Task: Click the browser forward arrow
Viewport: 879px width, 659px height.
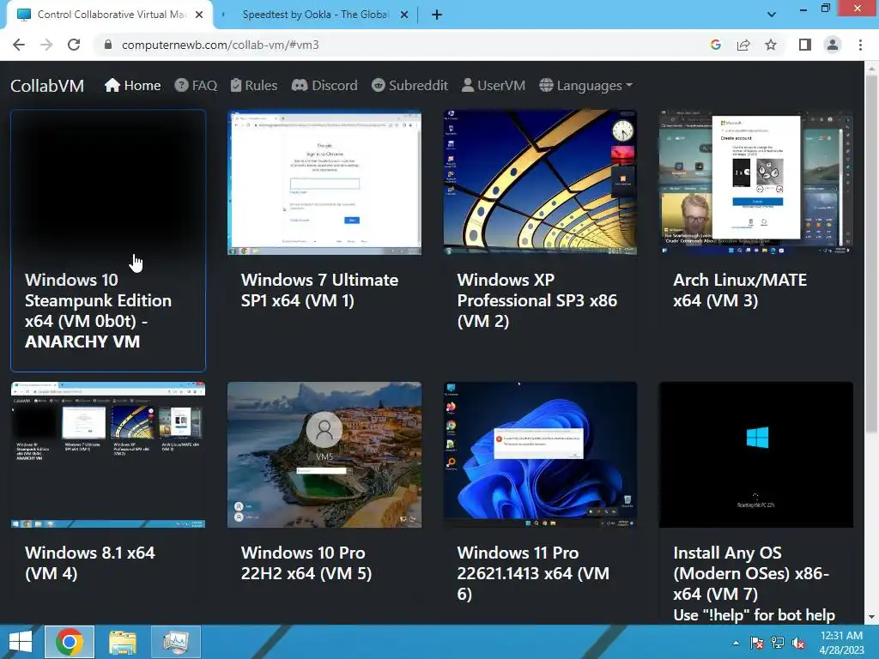Action: (x=46, y=45)
